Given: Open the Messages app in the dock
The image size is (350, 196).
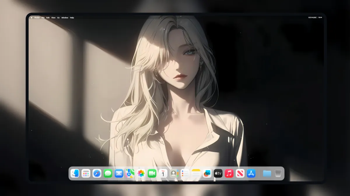Looking at the screenshot, I should coord(108,174).
